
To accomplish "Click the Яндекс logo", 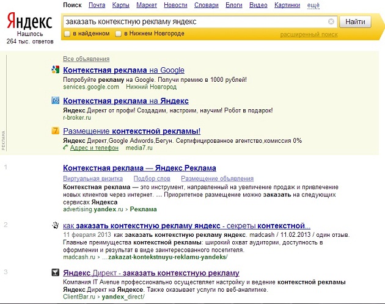I will pos(29,21).
